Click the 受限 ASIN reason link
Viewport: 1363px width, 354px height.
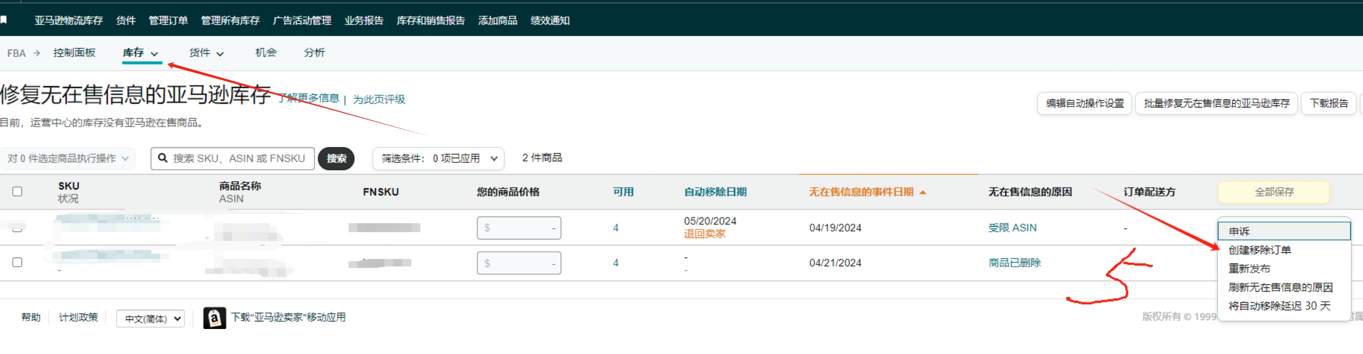[1012, 228]
